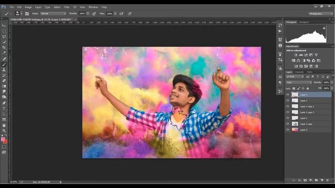This screenshot has height=188, width=335.
Task: Select the Quick Selection wand tool
Action: (x=4, y=42)
